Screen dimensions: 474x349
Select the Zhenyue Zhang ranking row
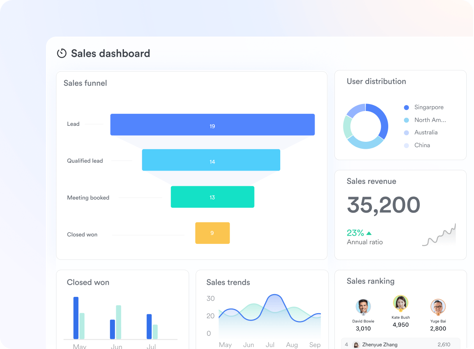400,344
